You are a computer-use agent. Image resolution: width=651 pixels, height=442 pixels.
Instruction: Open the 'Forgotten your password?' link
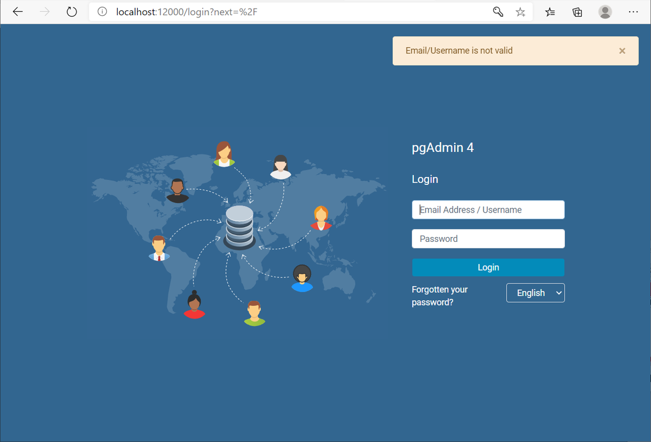[440, 296]
